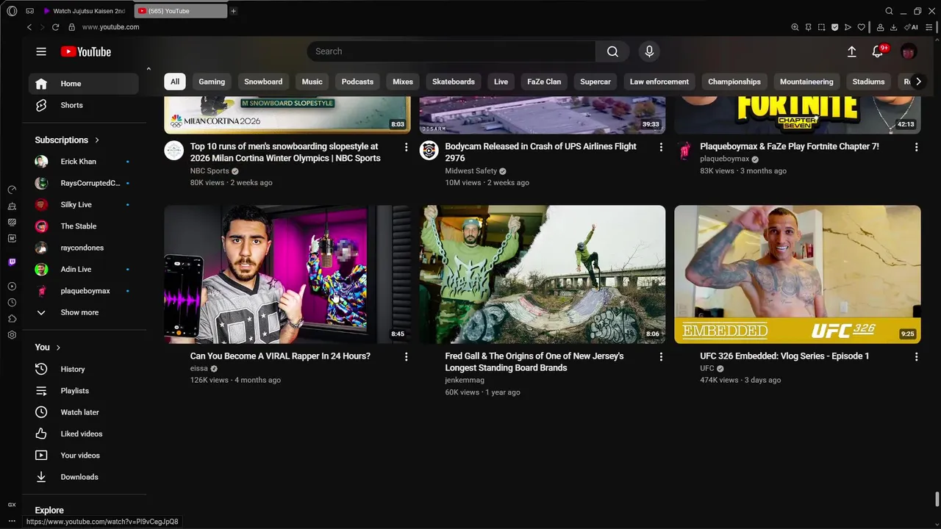Click the YouTube create upload icon

click(x=851, y=51)
